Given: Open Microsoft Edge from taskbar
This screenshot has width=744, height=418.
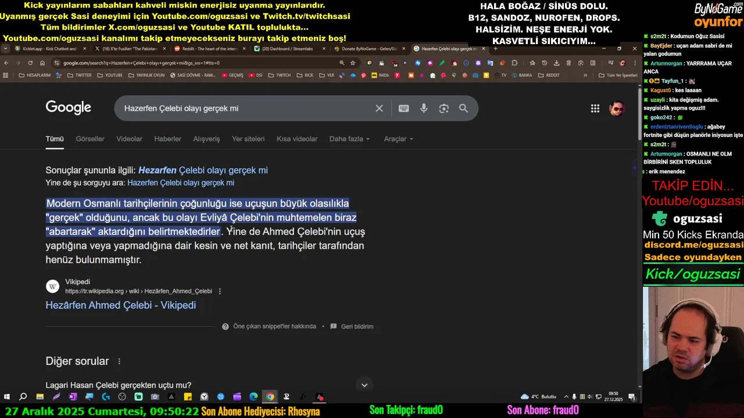Looking at the screenshot, I should pos(253,397).
